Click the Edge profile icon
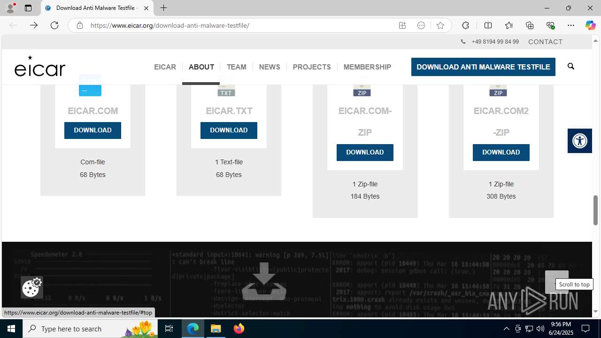This screenshot has height=338, width=601. [x=10, y=8]
